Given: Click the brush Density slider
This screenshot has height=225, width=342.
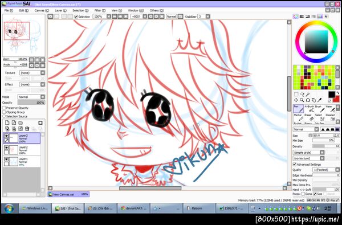Looking at the screenshot, I should coord(326,146).
